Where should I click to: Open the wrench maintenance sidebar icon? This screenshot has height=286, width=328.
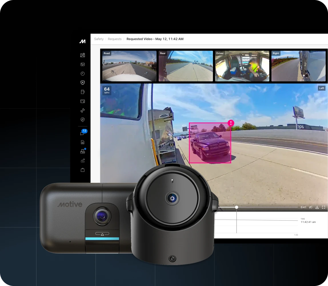83,110
